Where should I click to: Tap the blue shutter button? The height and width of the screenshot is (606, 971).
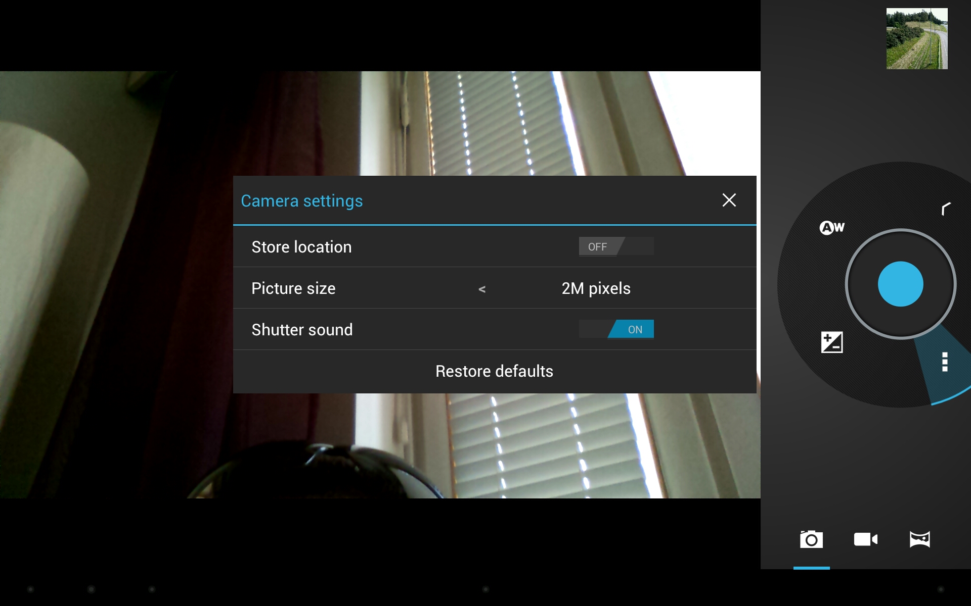click(x=900, y=284)
